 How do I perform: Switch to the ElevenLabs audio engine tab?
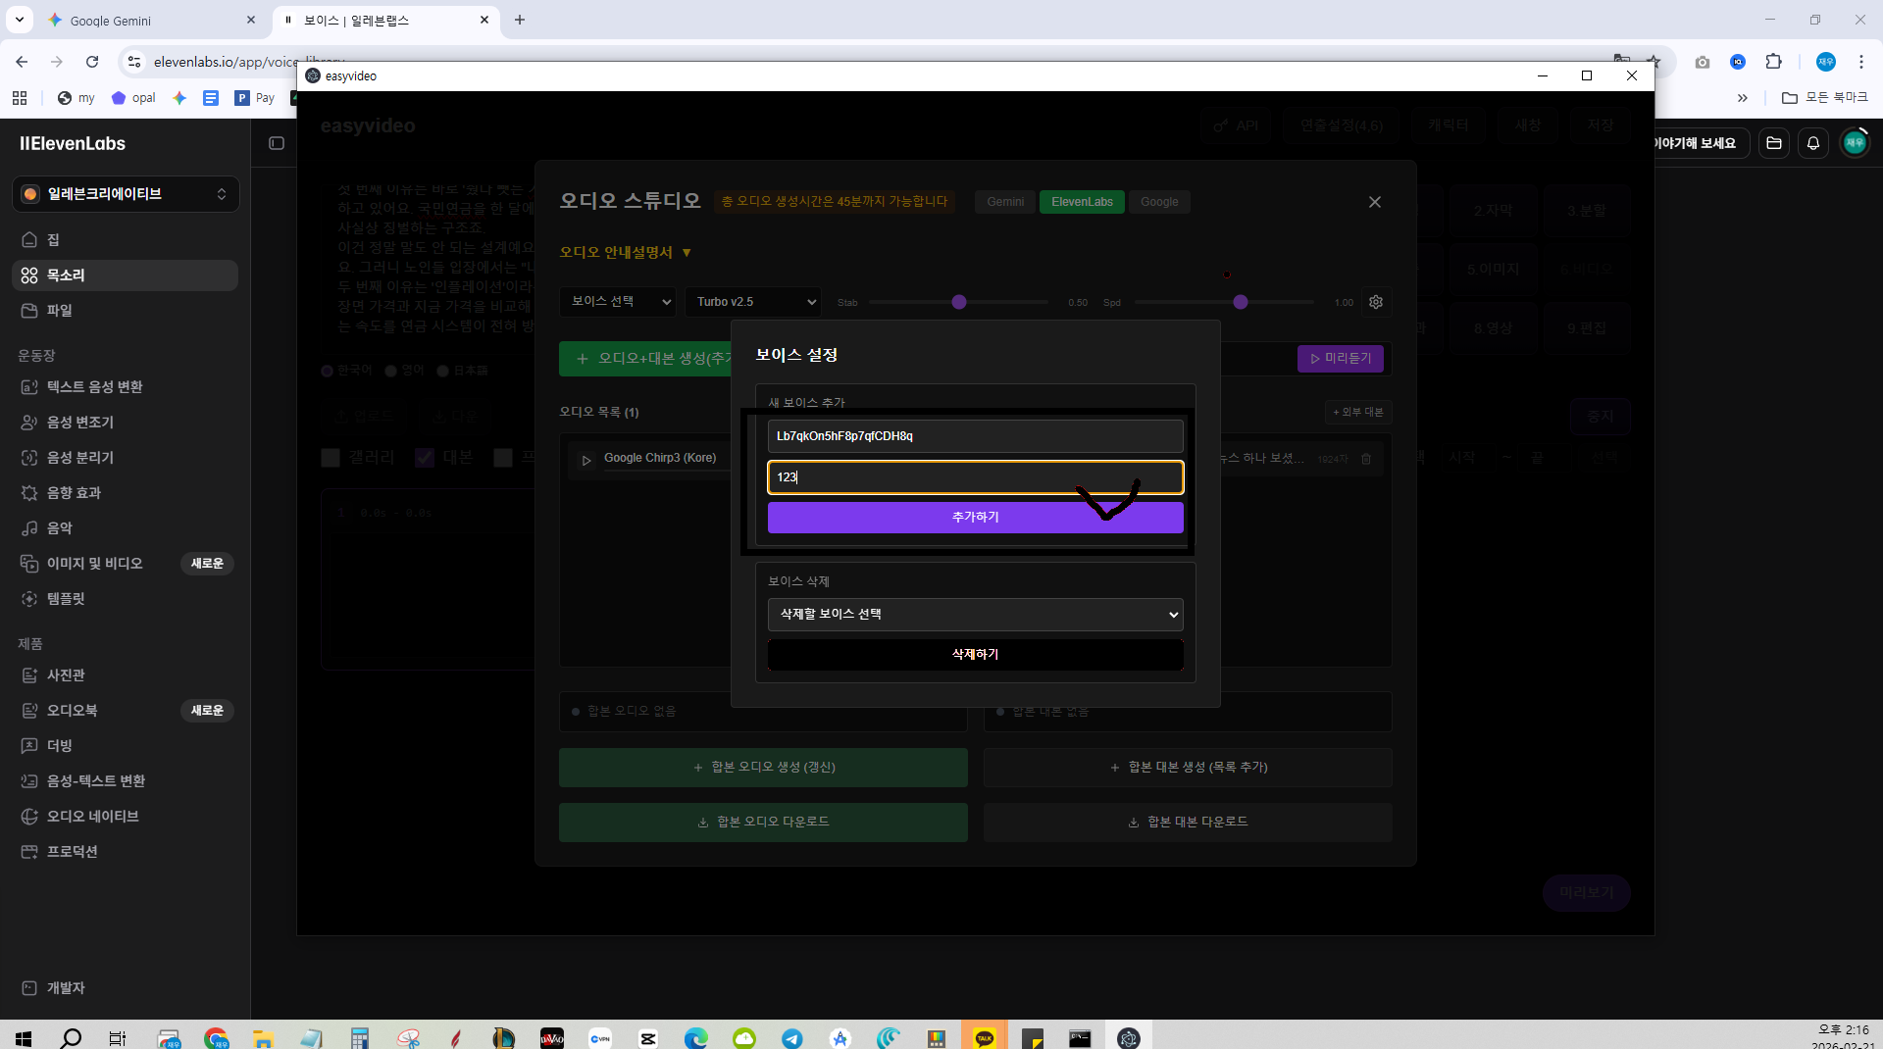point(1082,202)
